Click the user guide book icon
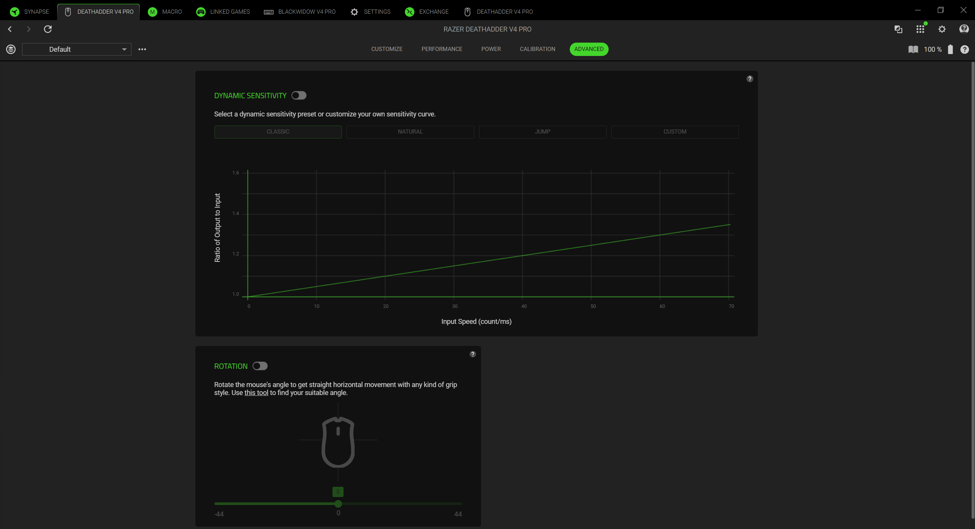This screenshot has height=529, width=975. pos(913,49)
